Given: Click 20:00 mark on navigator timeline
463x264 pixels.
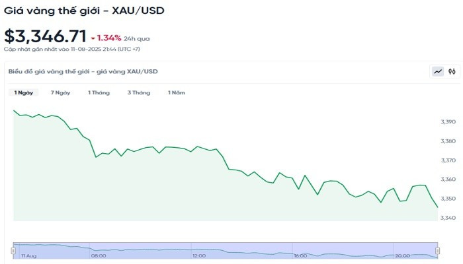Looking at the screenshot, I should pos(401,255).
